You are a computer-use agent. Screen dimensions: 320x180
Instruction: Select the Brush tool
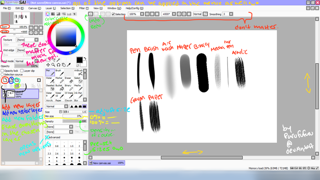point(60,73)
